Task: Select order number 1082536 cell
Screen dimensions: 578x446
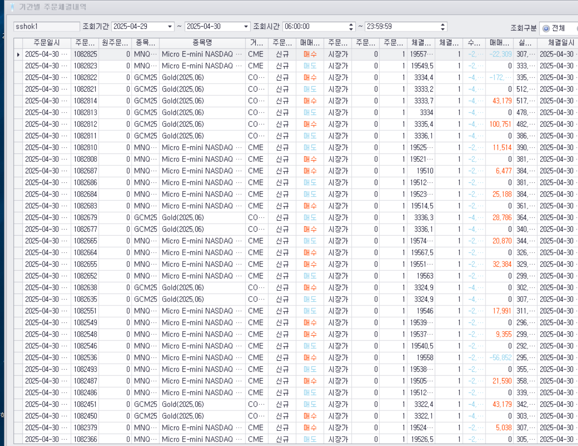Action: click(x=85, y=358)
